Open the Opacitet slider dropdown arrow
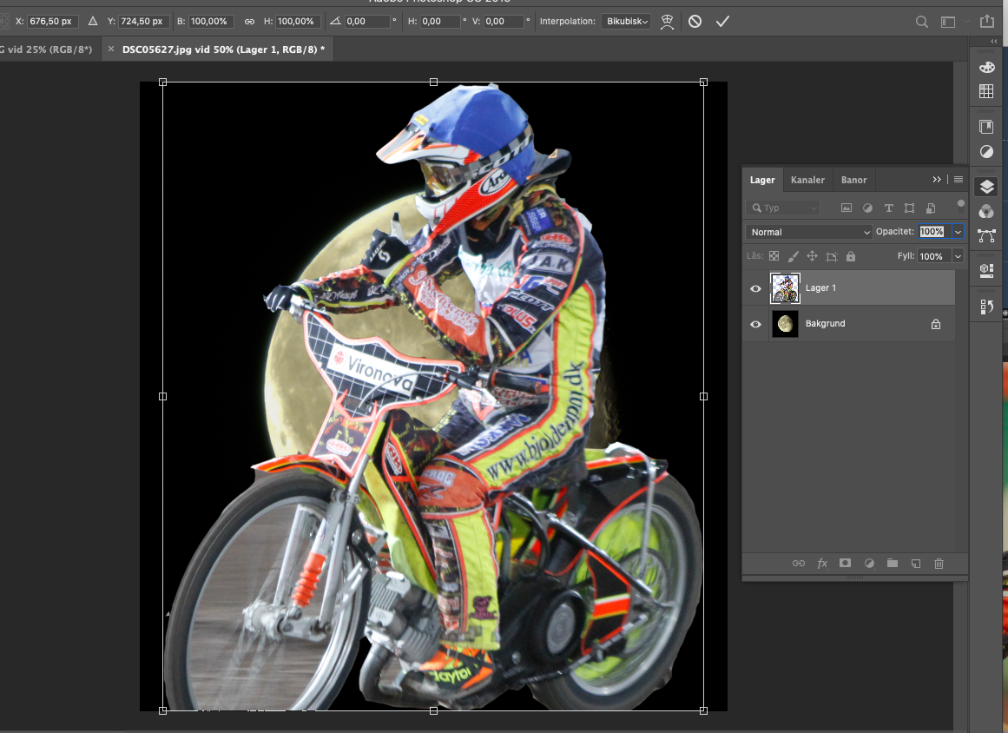 click(x=958, y=232)
